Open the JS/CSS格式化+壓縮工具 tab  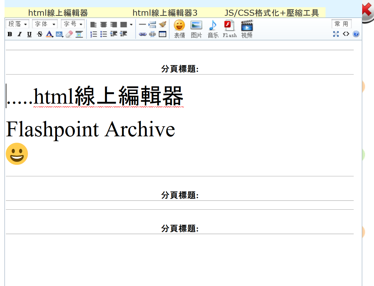(x=272, y=13)
